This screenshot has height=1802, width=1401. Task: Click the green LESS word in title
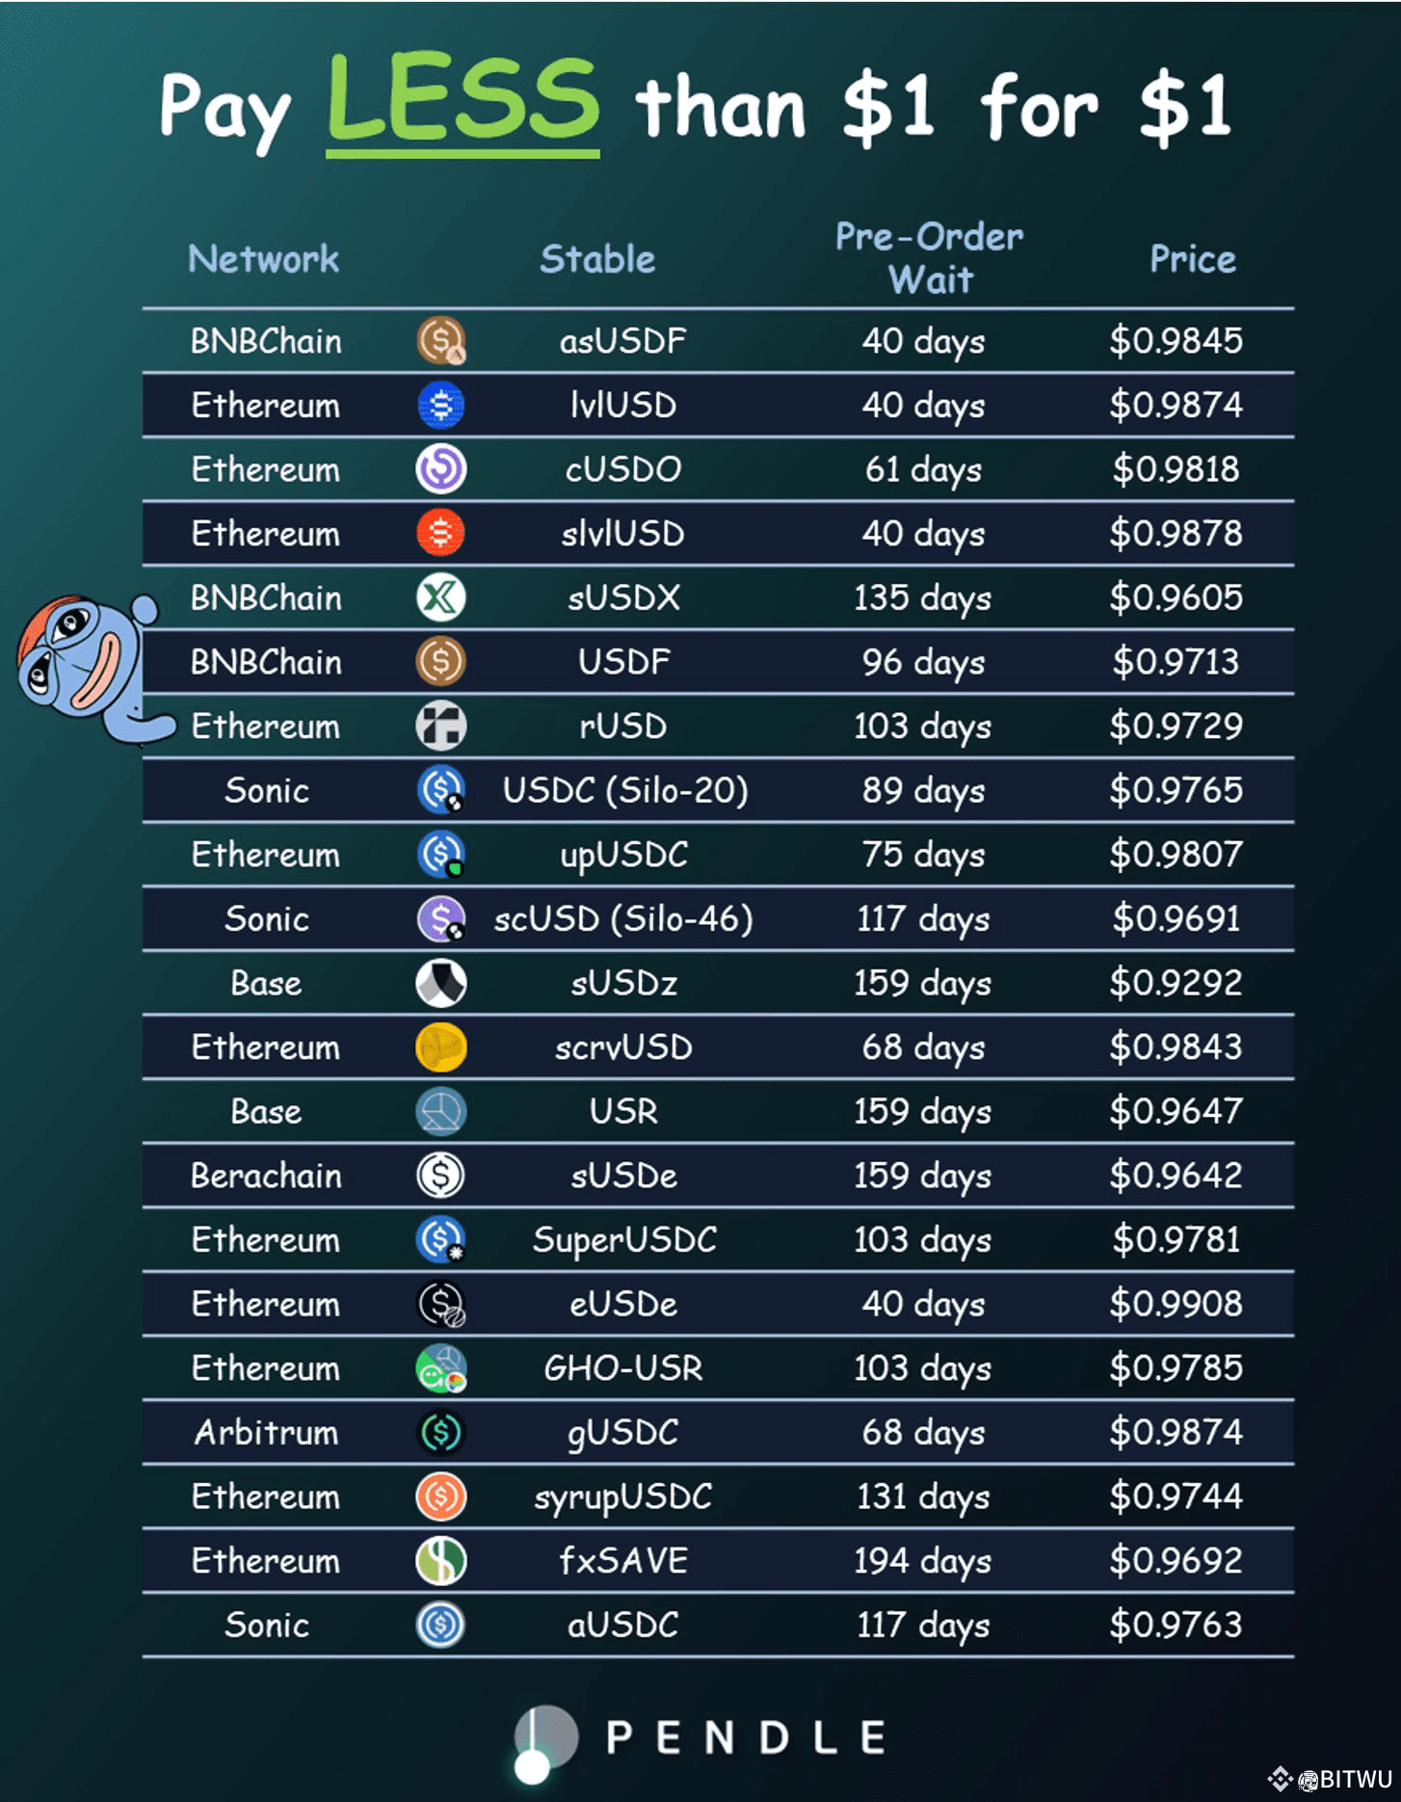[x=463, y=101]
